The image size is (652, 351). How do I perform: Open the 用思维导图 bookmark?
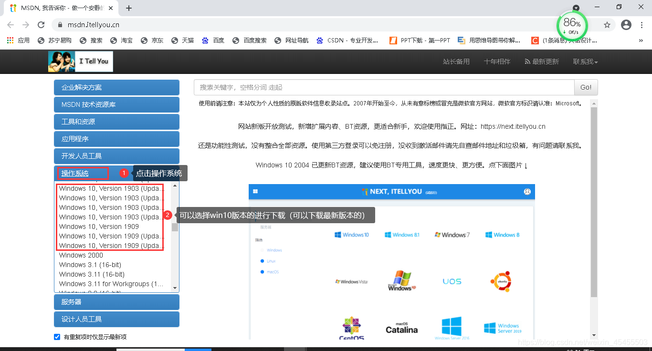(489, 41)
